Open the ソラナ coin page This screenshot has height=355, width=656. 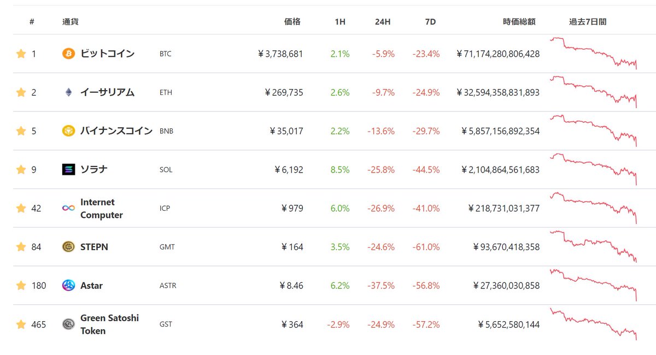point(94,169)
